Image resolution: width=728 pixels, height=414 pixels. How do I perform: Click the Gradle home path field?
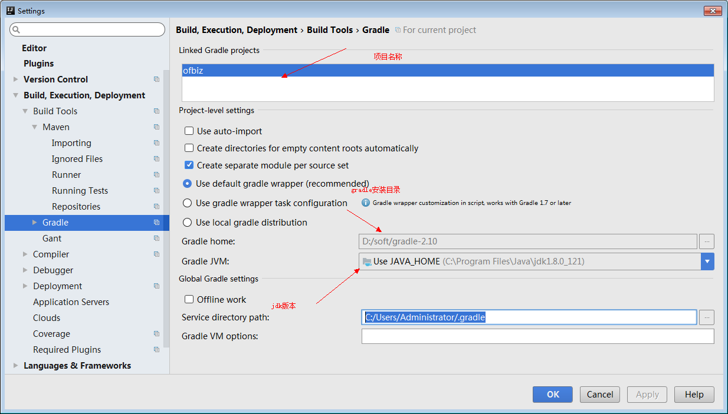(528, 241)
